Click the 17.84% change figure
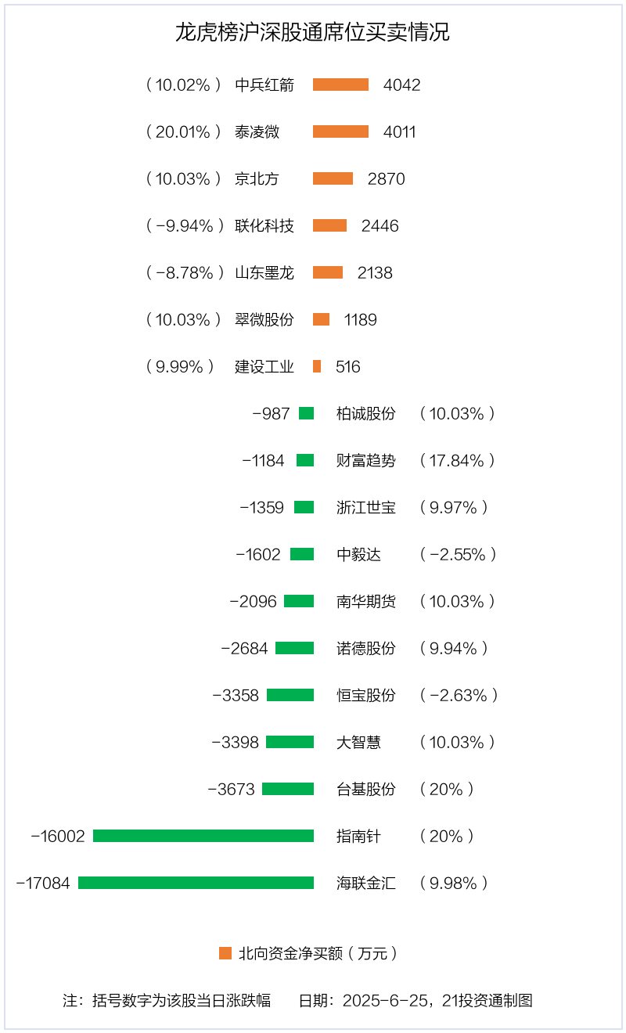Image resolution: width=626 pixels, height=1033 pixels. [457, 460]
